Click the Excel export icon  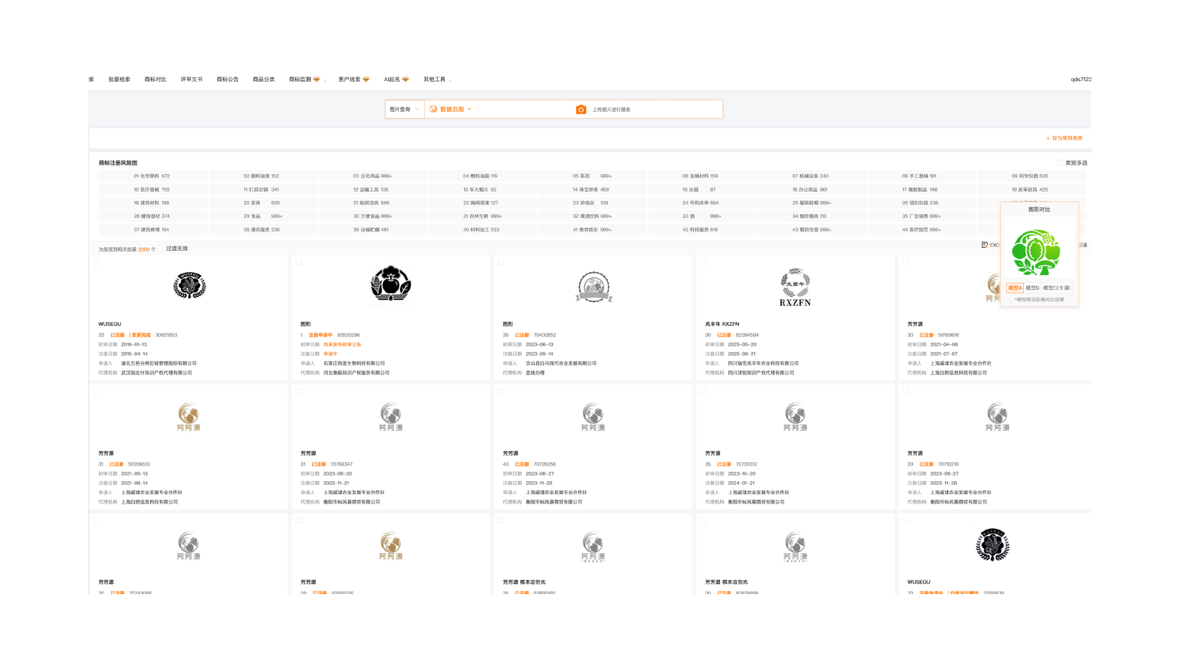coord(985,245)
